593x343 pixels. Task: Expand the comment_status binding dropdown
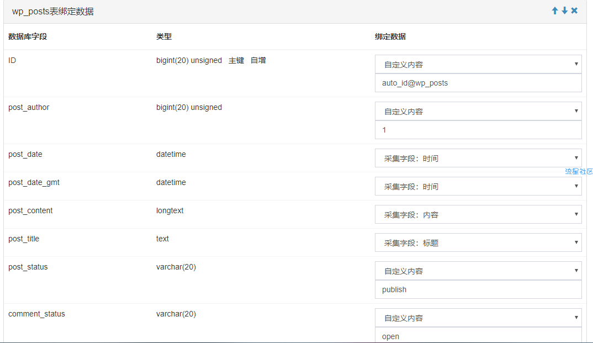pos(478,318)
